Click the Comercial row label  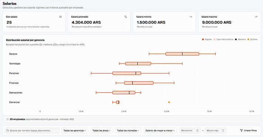pyautogui.click(x=14, y=102)
